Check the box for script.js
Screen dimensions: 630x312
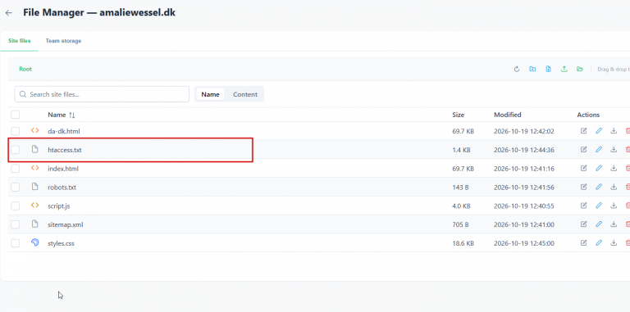point(16,206)
